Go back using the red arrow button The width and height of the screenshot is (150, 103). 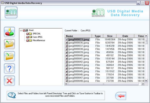coord(121,96)
